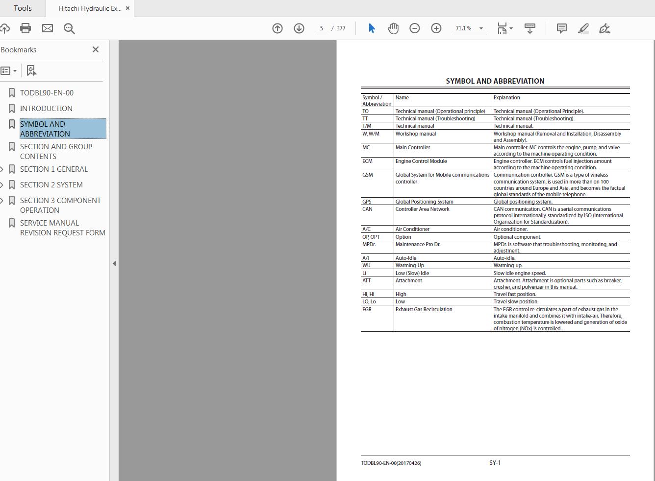Screen dimensions: 655x481
Task: Go to previous page arrow
Action: (x=277, y=28)
